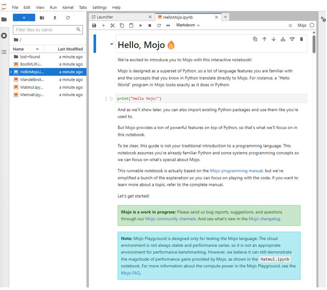Collapse the Hello, Mojo heading section

click(x=112, y=44)
